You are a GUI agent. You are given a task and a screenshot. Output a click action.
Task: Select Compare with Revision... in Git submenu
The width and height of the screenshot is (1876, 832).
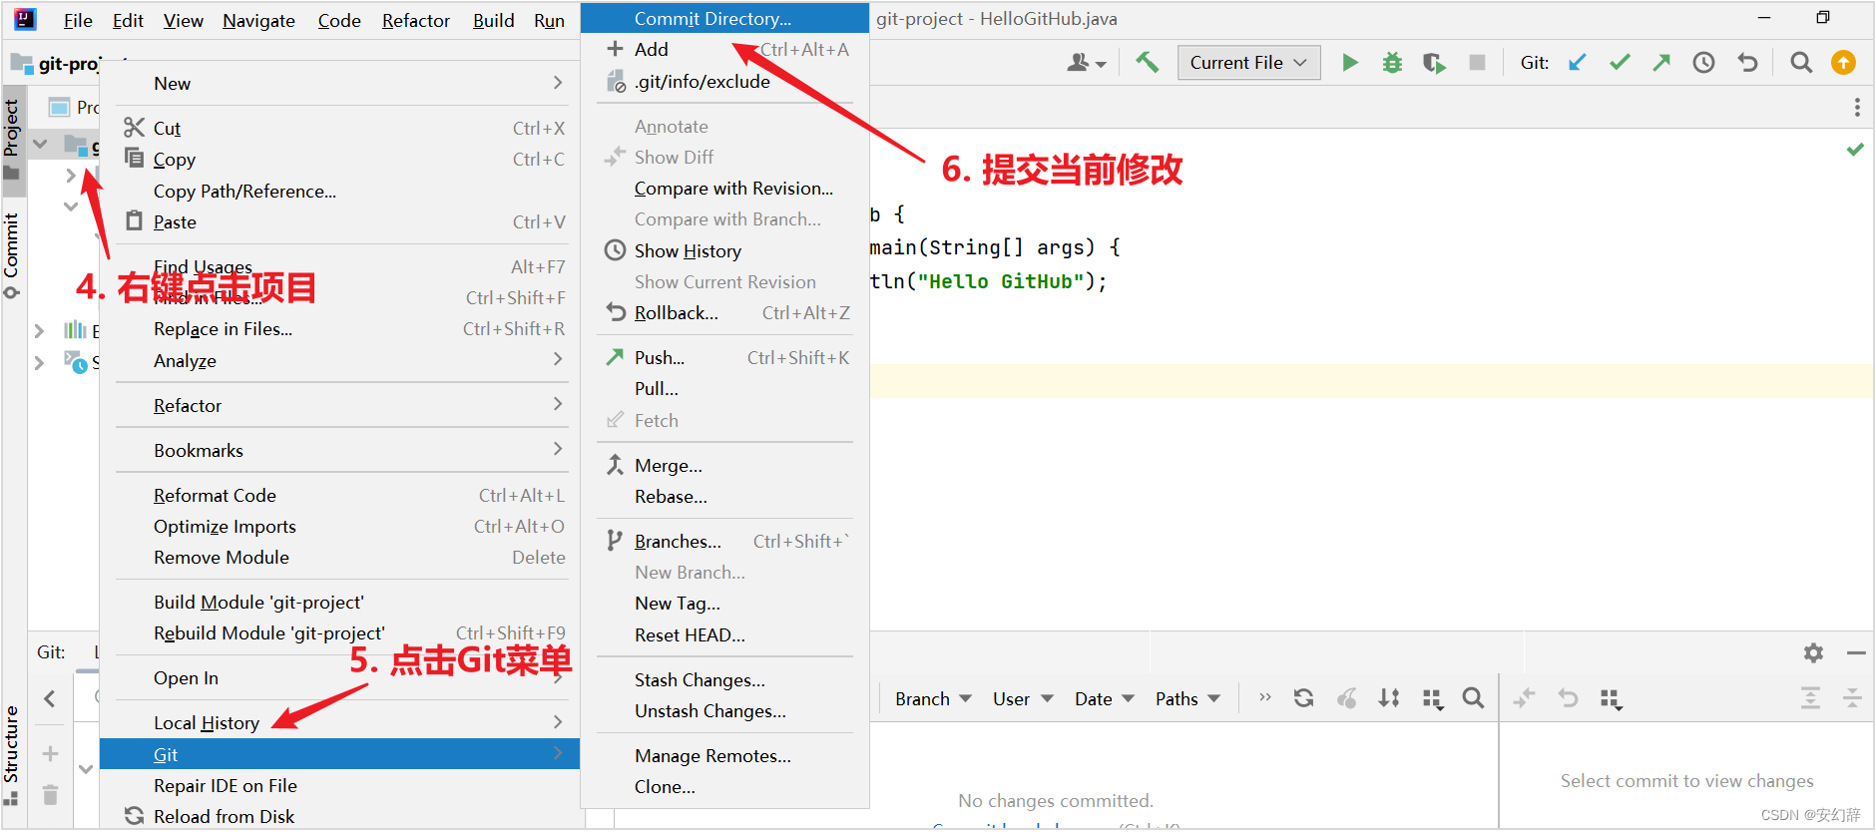724,189
